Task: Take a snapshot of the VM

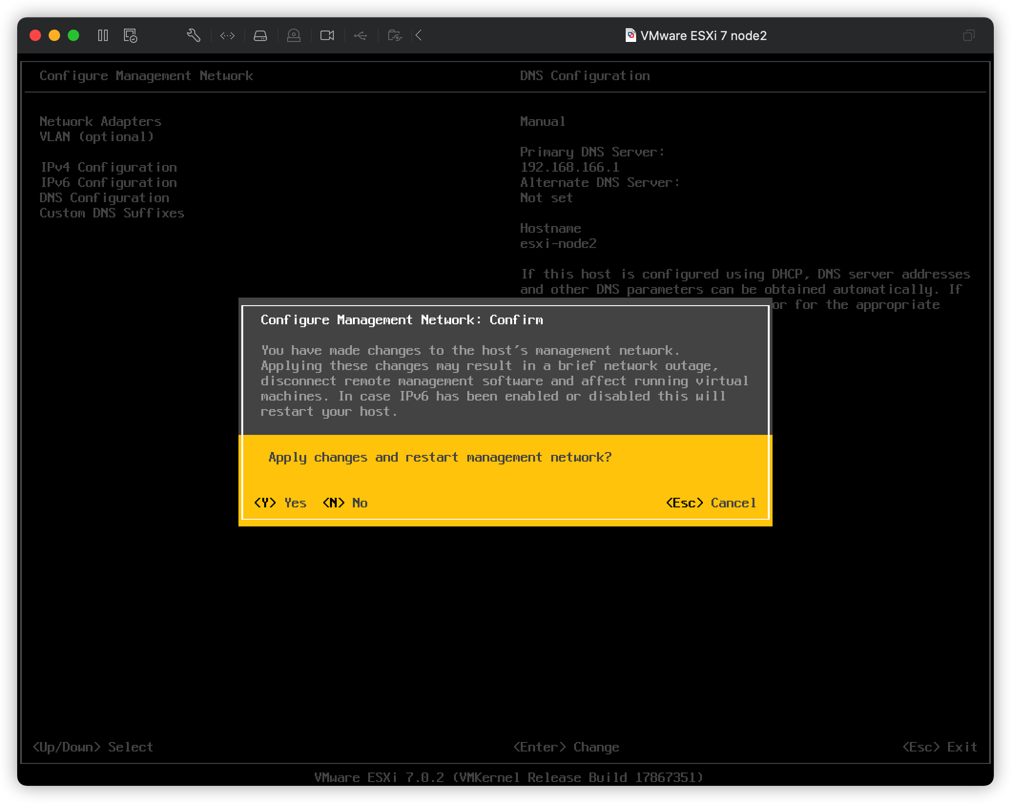Action: [130, 36]
